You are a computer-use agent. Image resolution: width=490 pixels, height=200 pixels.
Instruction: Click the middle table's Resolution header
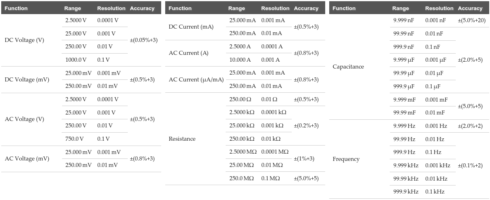(x=275, y=8)
